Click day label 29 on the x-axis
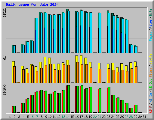The height and width of the screenshot is (120, 154). [x=135, y=117]
